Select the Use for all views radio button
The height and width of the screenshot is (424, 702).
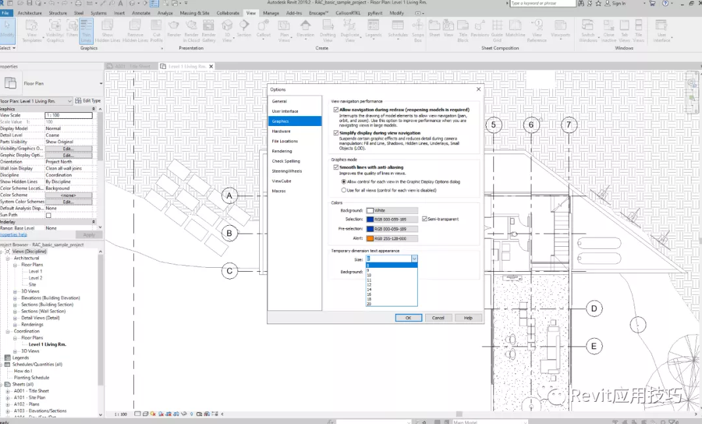[x=343, y=190]
